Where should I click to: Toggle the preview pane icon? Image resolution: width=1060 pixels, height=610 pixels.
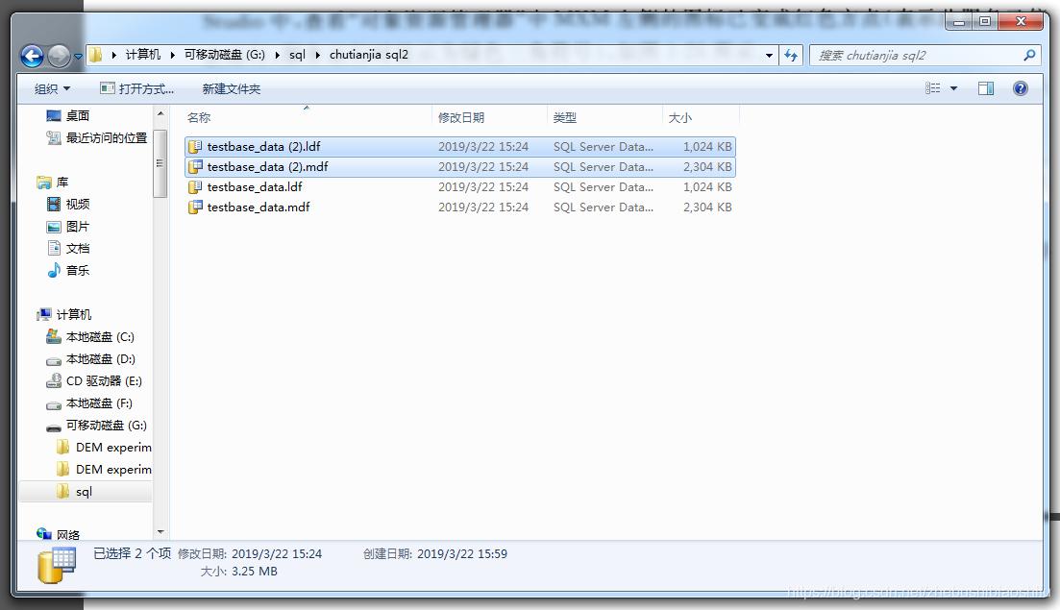pos(986,88)
